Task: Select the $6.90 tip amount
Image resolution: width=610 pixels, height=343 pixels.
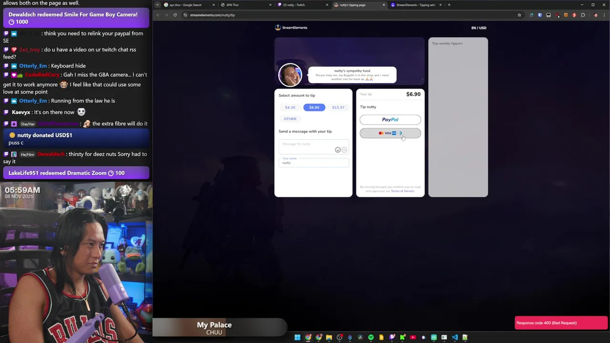Action: [314, 107]
